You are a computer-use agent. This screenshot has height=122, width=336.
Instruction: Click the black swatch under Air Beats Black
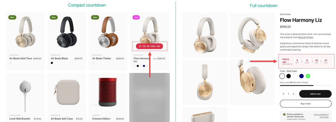(x=52, y=63)
